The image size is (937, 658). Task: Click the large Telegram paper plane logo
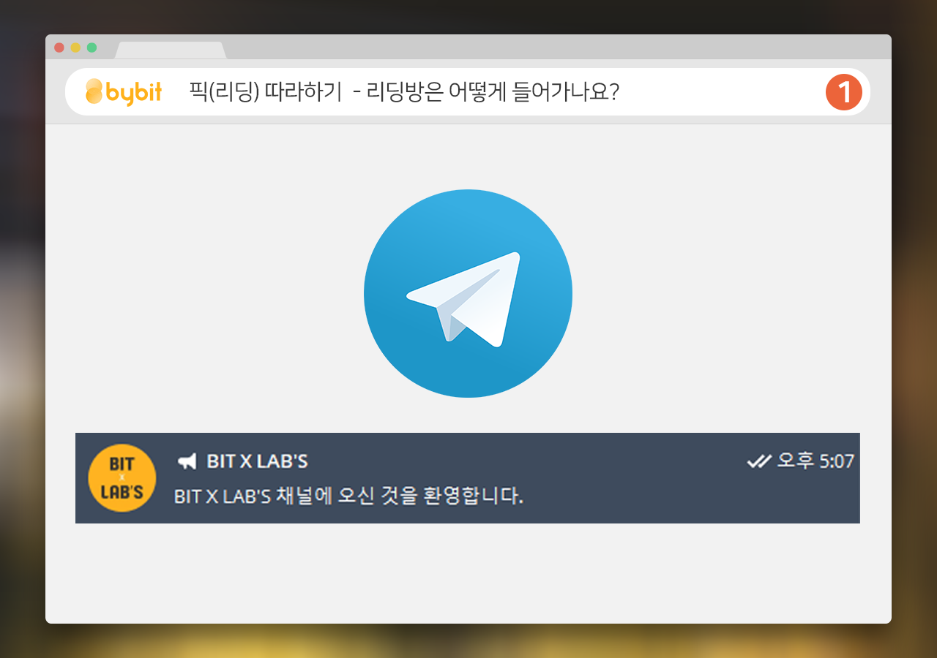[x=468, y=293]
